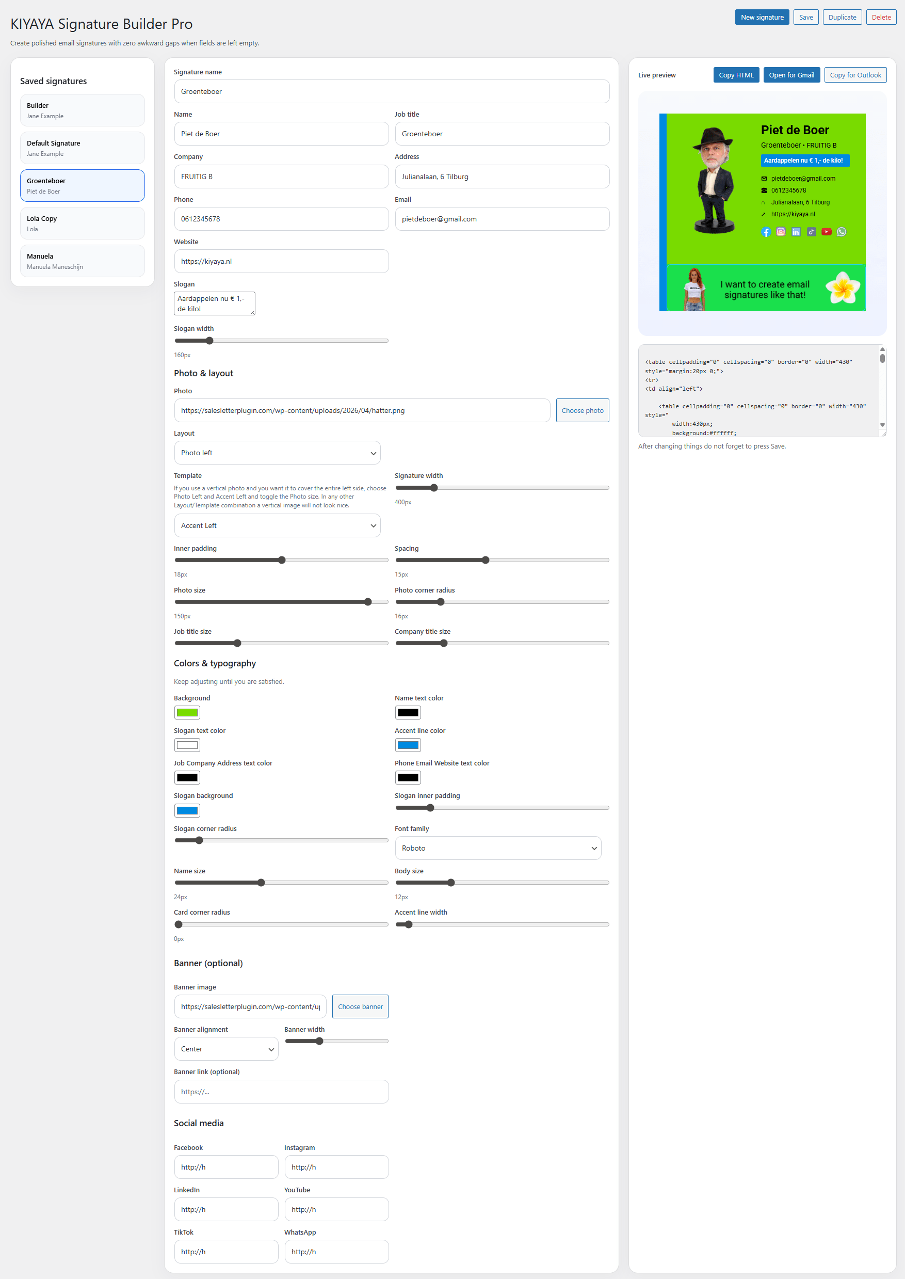This screenshot has width=905, height=1279.
Task: Click the YouTube icon in the preview
Action: pos(827,232)
